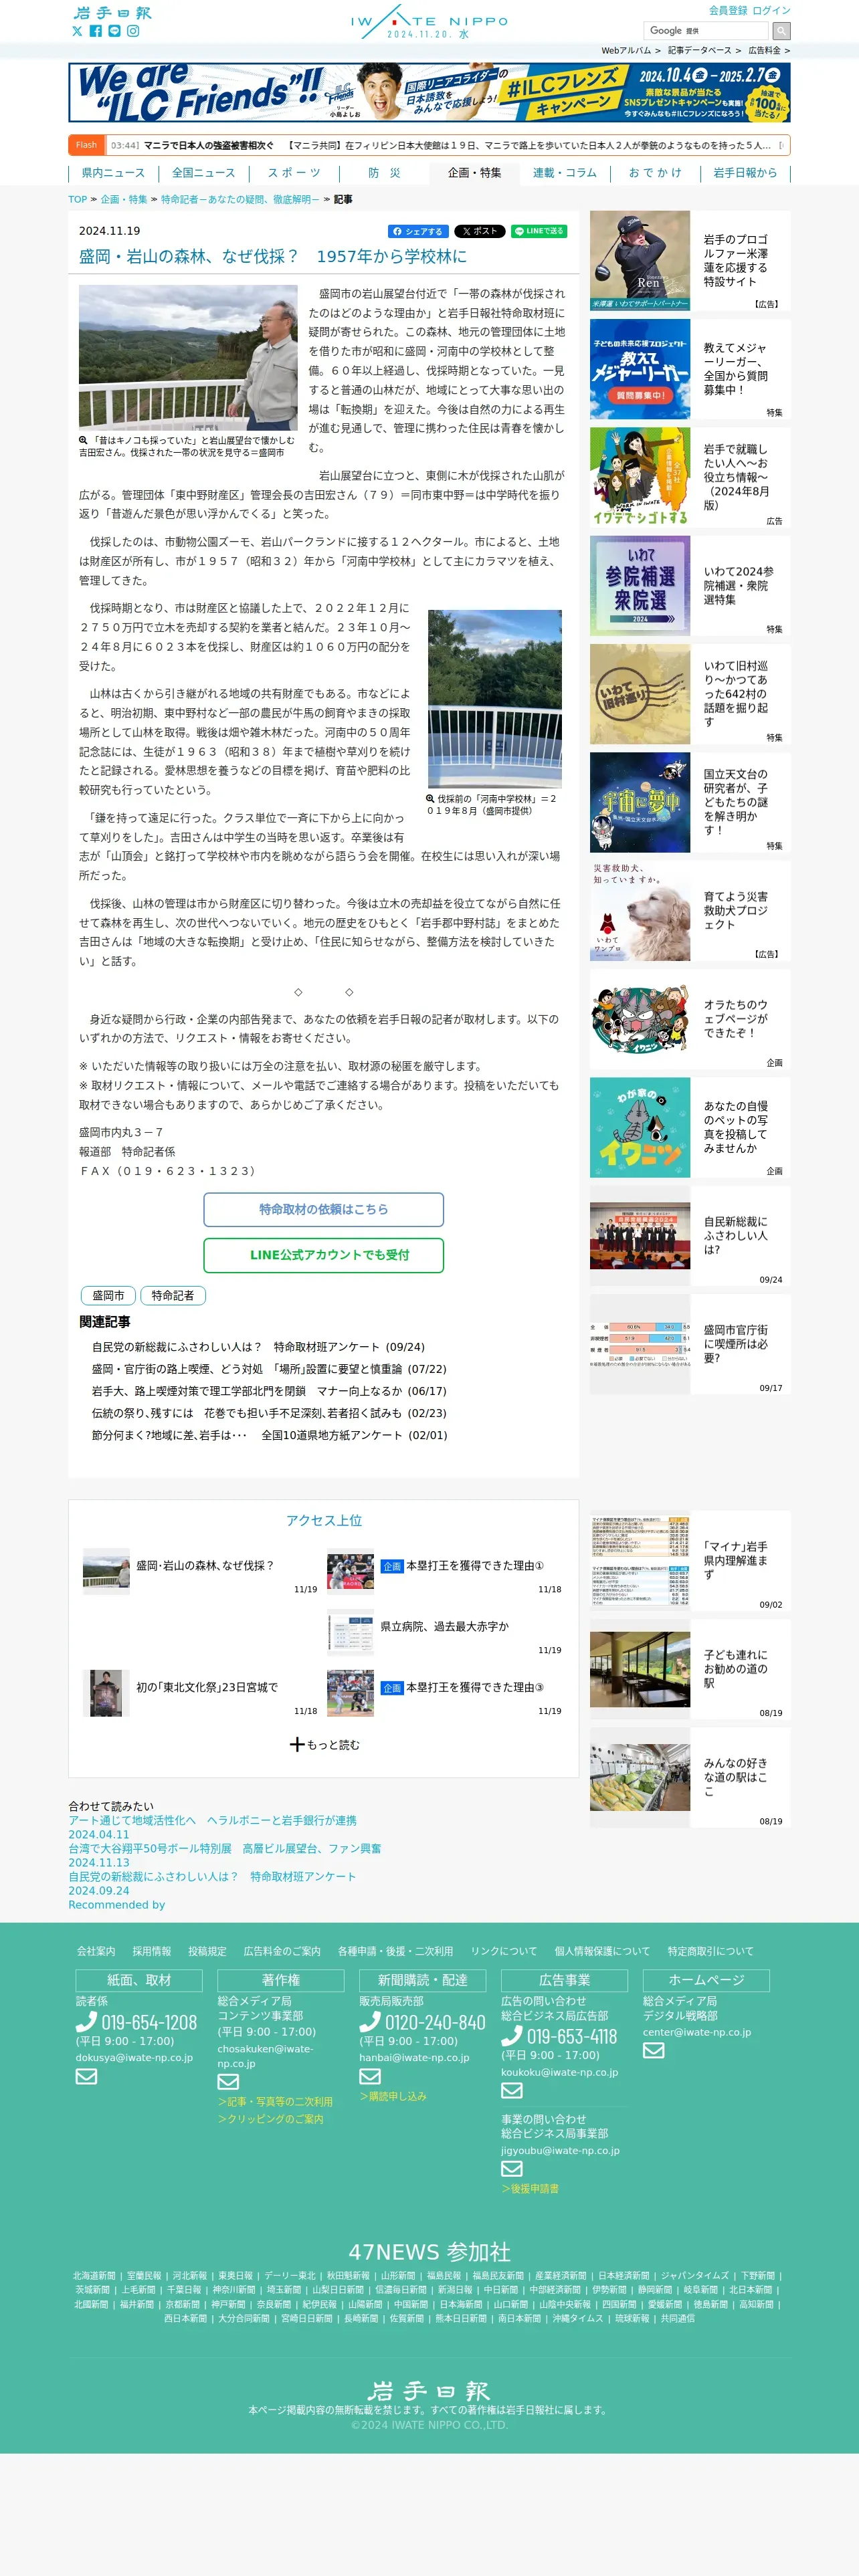
Task: Click the X ポスト share button
Action: click(480, 231)
